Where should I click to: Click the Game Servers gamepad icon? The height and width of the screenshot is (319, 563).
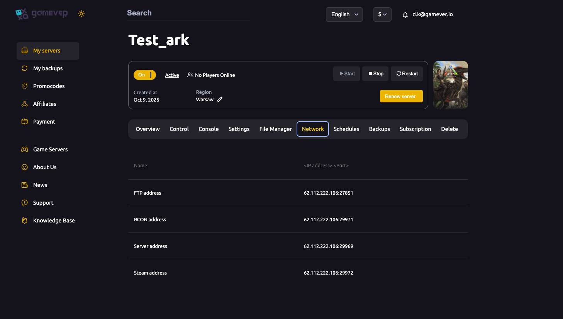click(x=25, y=149)
